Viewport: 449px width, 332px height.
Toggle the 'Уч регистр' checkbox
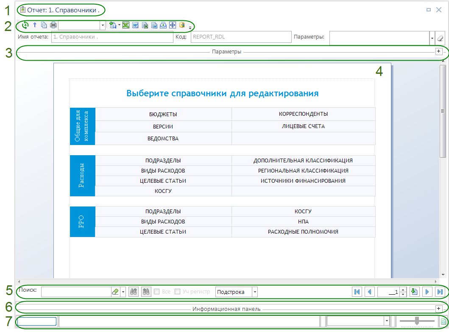[x=178, y=292]
